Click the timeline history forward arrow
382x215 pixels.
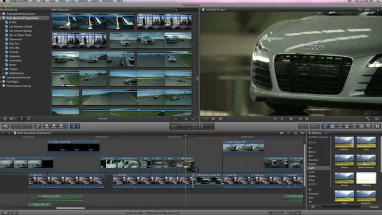pyautogui.click(x=9, y=133)
